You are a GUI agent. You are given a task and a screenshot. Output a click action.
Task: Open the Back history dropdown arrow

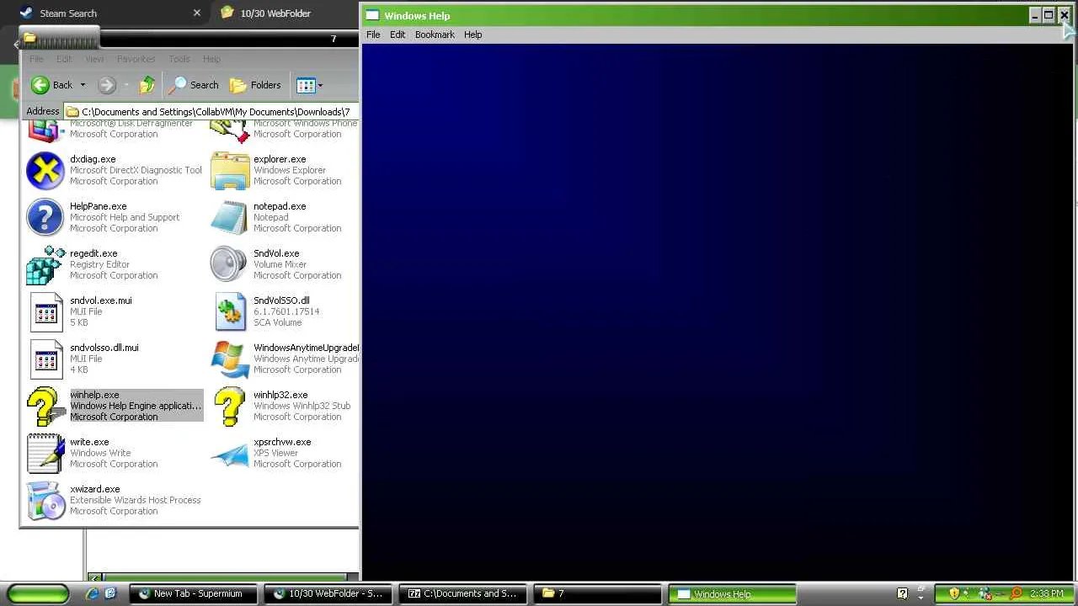coord(83,85)
